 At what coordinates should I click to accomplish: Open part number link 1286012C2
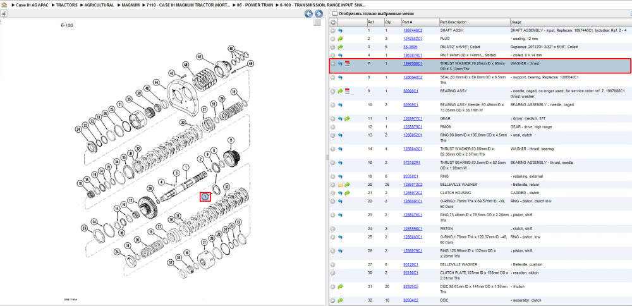click(413, 185)
